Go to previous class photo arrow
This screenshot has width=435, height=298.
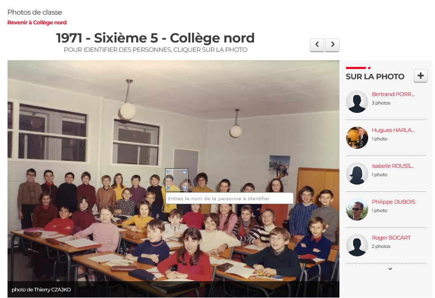(317, 45)
